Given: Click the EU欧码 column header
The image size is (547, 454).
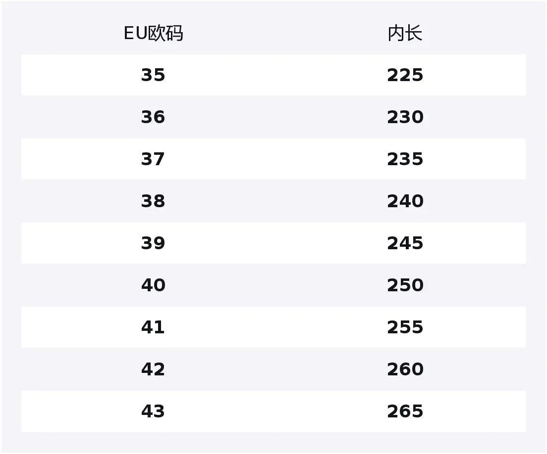Looking at the screenshot, I should [x=153, y=34].
